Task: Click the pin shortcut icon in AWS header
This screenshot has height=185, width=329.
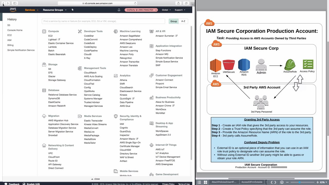Action: (72, 10)
